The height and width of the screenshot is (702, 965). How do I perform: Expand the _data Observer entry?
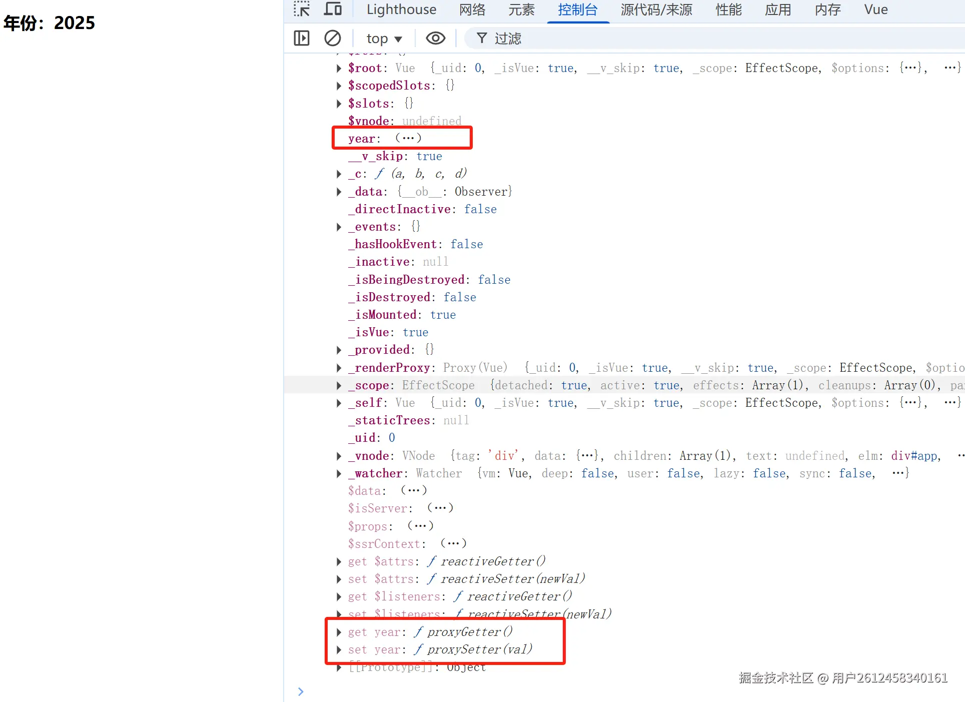[x=339, y=192]
